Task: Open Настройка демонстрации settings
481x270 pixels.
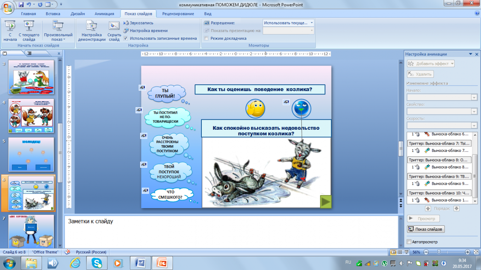Action: tap(92, 31)
